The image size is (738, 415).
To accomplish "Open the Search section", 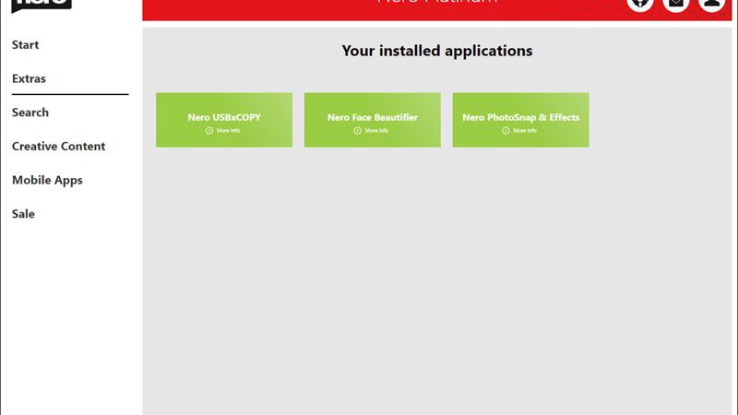I will click(30, 113).
